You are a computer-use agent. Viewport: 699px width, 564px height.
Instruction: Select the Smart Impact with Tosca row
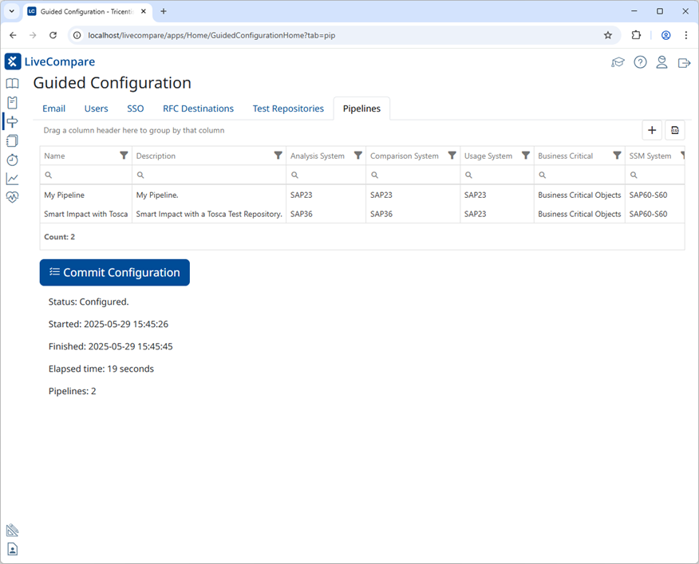coord(86,214)
